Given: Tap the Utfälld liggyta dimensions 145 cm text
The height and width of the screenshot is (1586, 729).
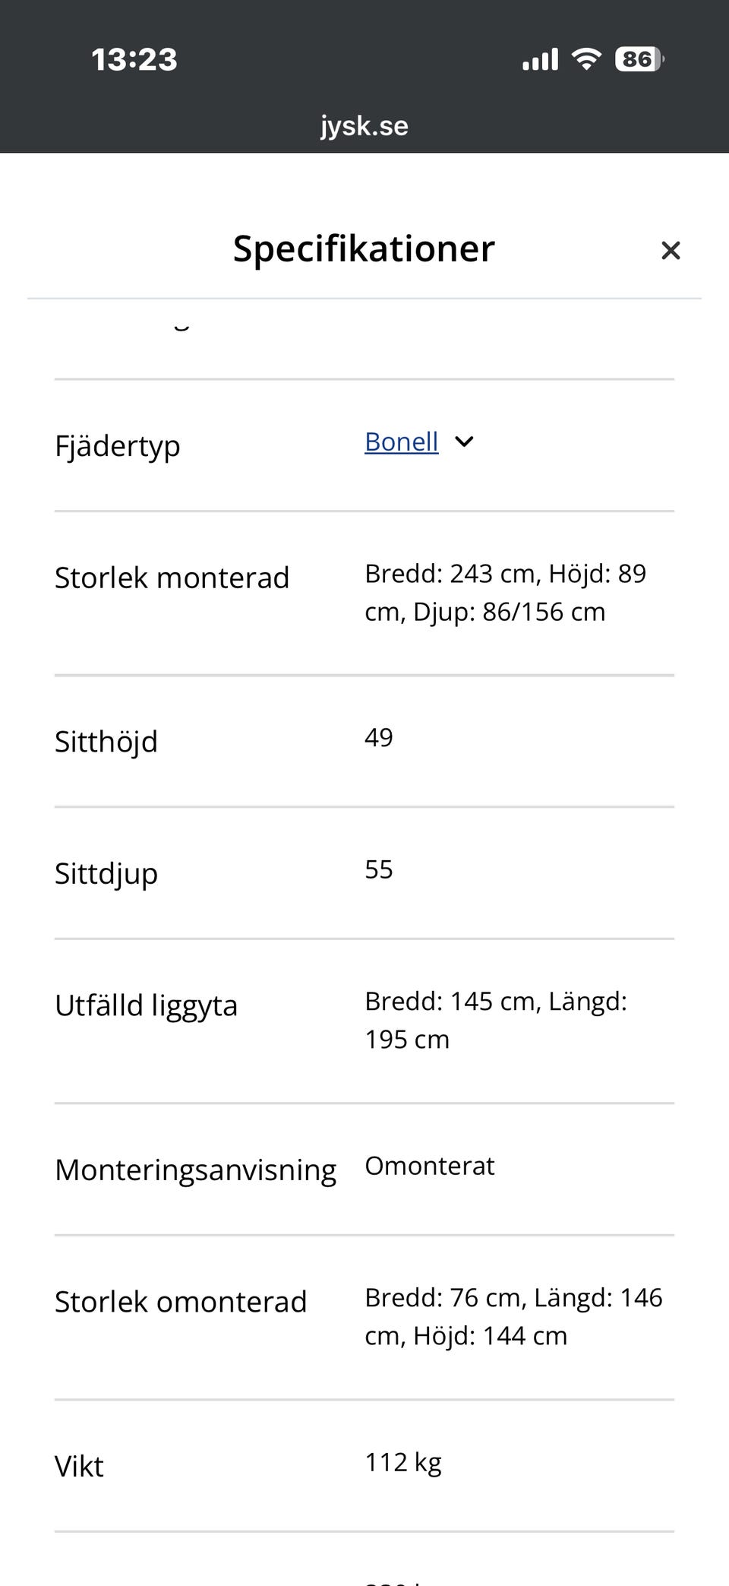Looking at the screenshot, I should click(496, 1020).
